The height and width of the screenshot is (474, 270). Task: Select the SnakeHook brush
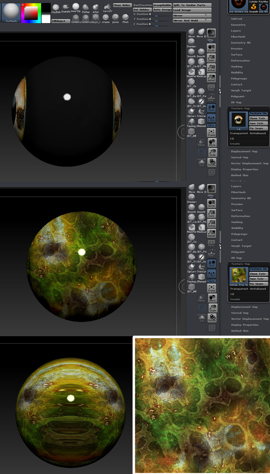click(x=66, y=8)
